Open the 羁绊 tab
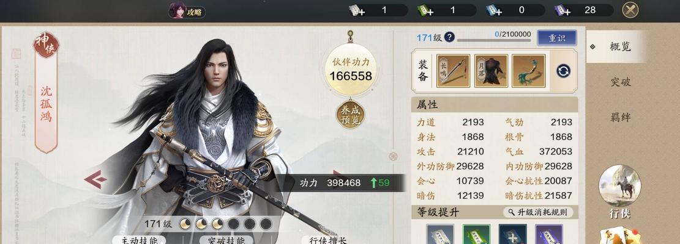680x244 pixels. (620, 117)
